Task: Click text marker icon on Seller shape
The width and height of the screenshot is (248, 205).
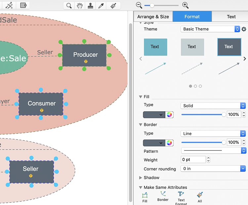Action: point(31,176)
